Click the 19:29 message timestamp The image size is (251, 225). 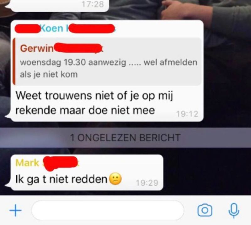pos(147,183)
